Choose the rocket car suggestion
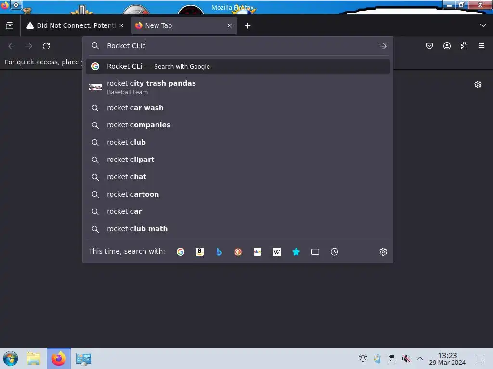Image resolution: width=493 pixels, height=369 pixels. [x=238, y=211]
